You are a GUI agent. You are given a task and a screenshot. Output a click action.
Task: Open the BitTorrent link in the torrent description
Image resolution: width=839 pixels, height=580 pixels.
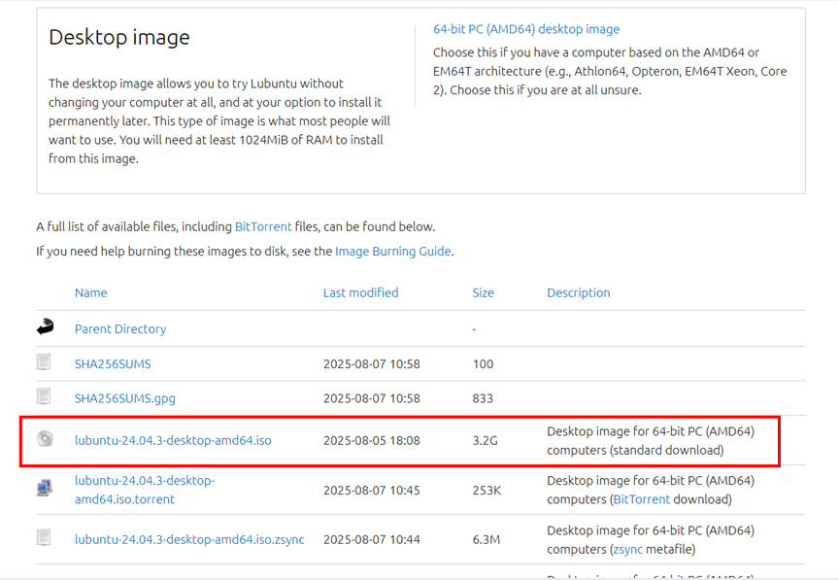click(641, 499)
